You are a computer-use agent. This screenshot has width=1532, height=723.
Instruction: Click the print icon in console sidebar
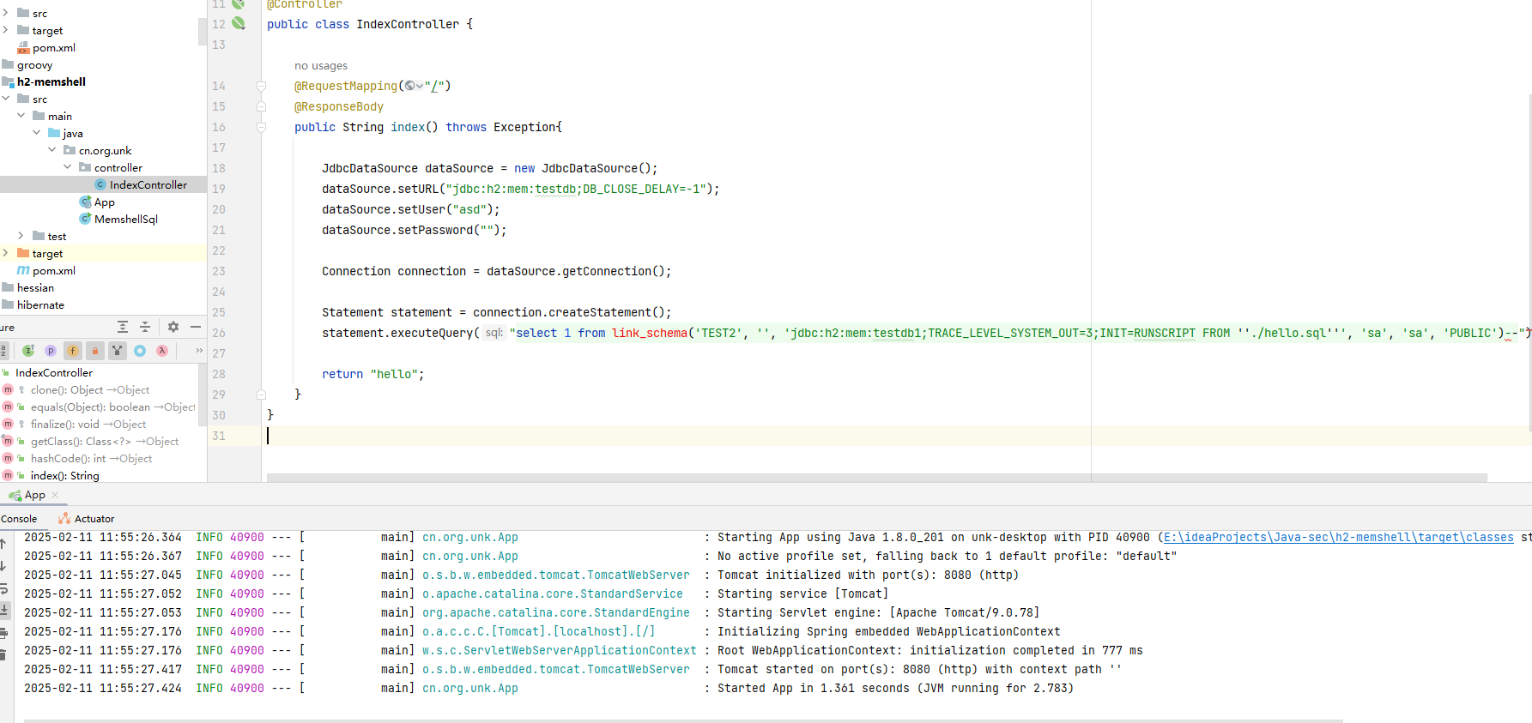[3, 633]
